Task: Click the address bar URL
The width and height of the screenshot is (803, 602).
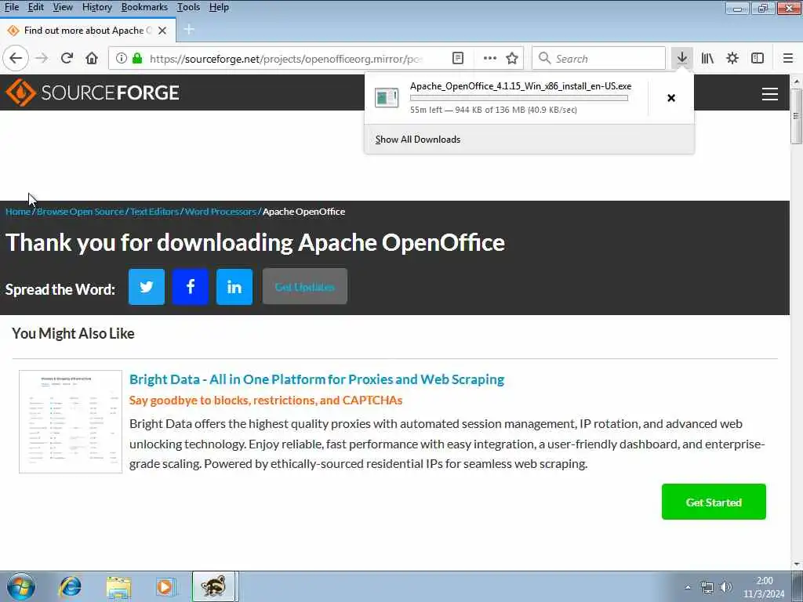Action: [x=287, y=58]
